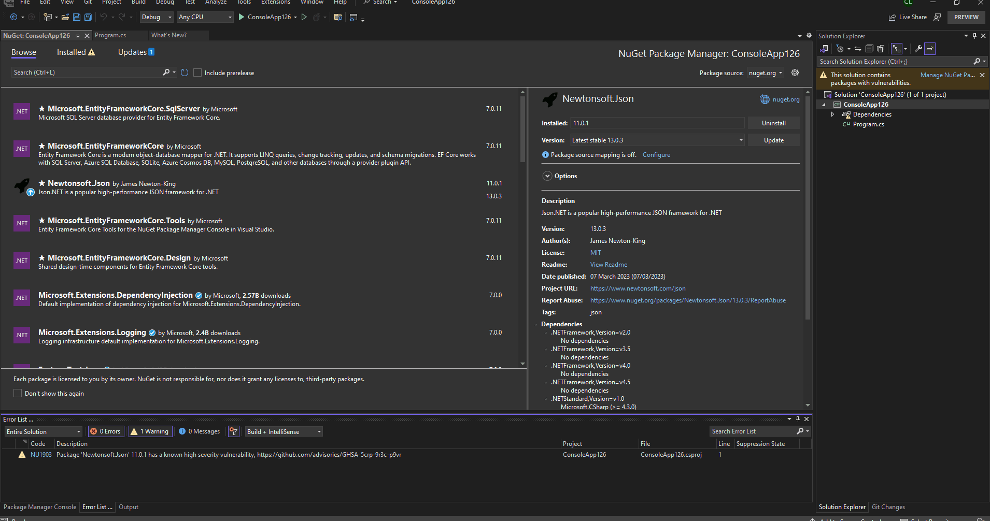Click Show All Files in Solution Explorer

pos(881,49)
